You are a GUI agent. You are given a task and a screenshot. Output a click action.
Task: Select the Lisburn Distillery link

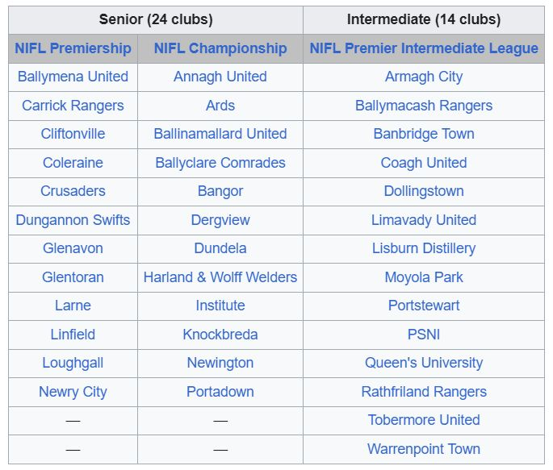pos(424,248)
